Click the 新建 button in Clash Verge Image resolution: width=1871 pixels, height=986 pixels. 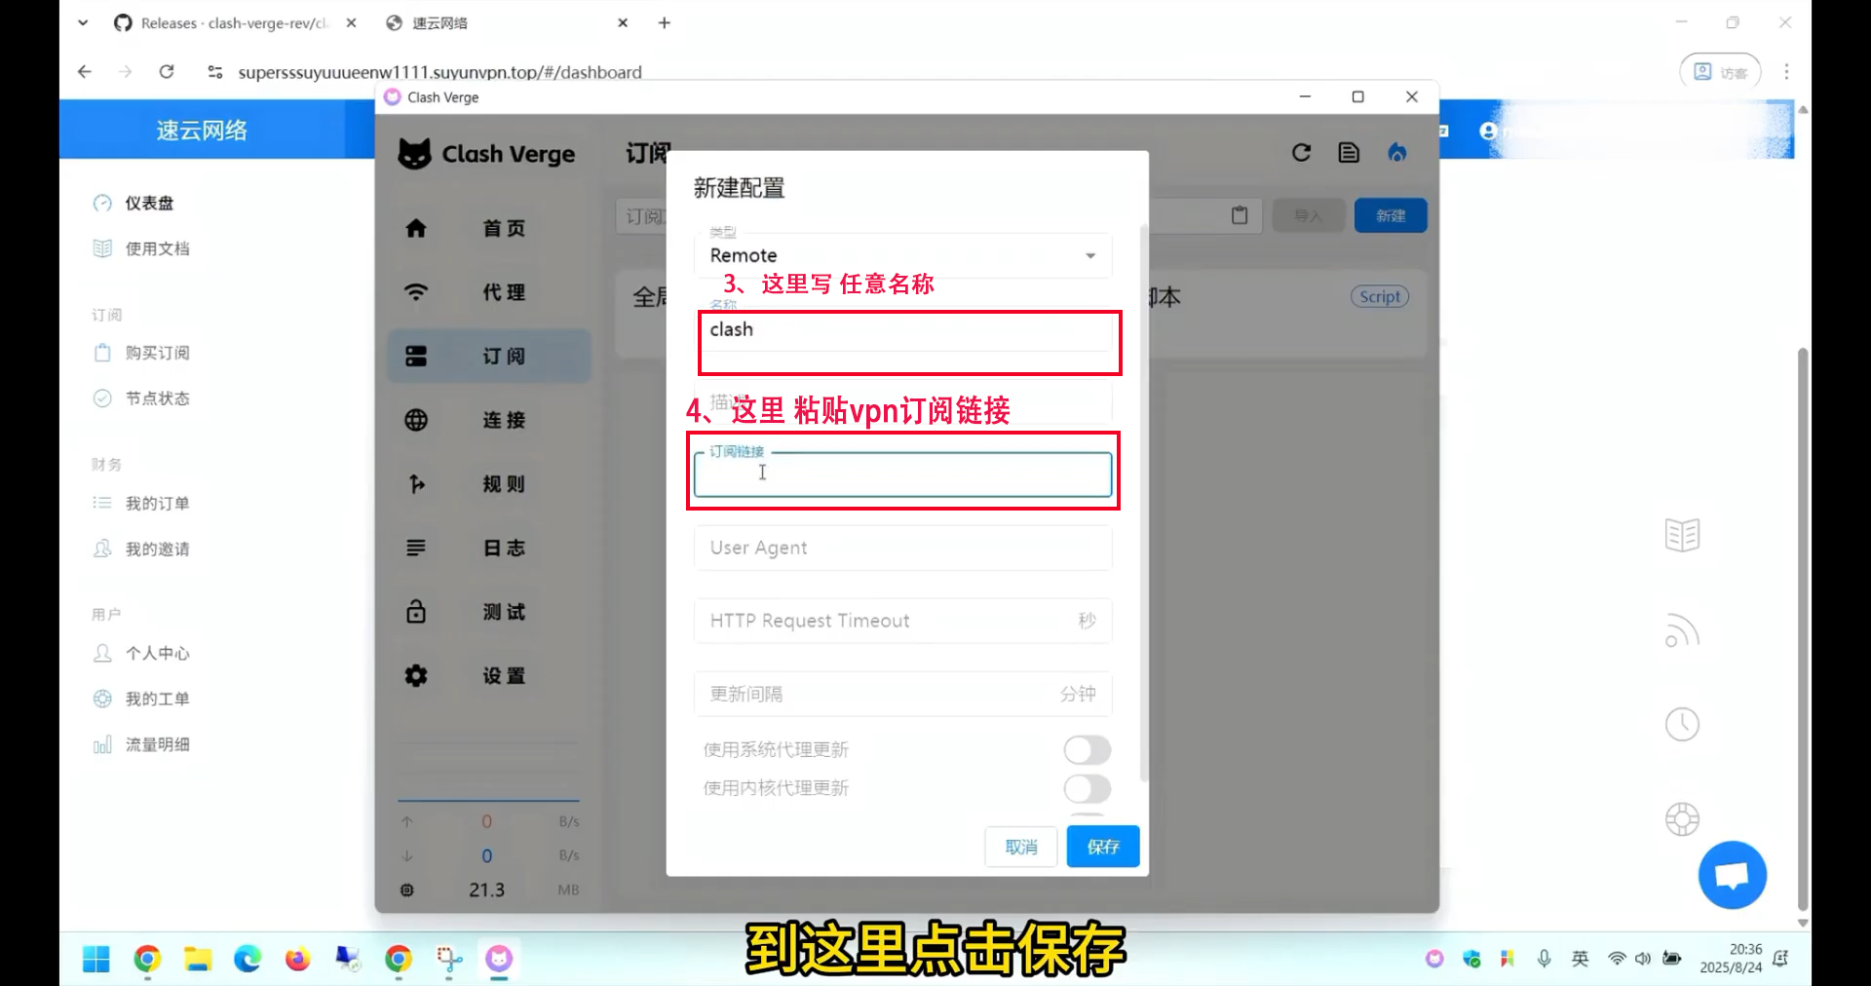[1391, 215]
